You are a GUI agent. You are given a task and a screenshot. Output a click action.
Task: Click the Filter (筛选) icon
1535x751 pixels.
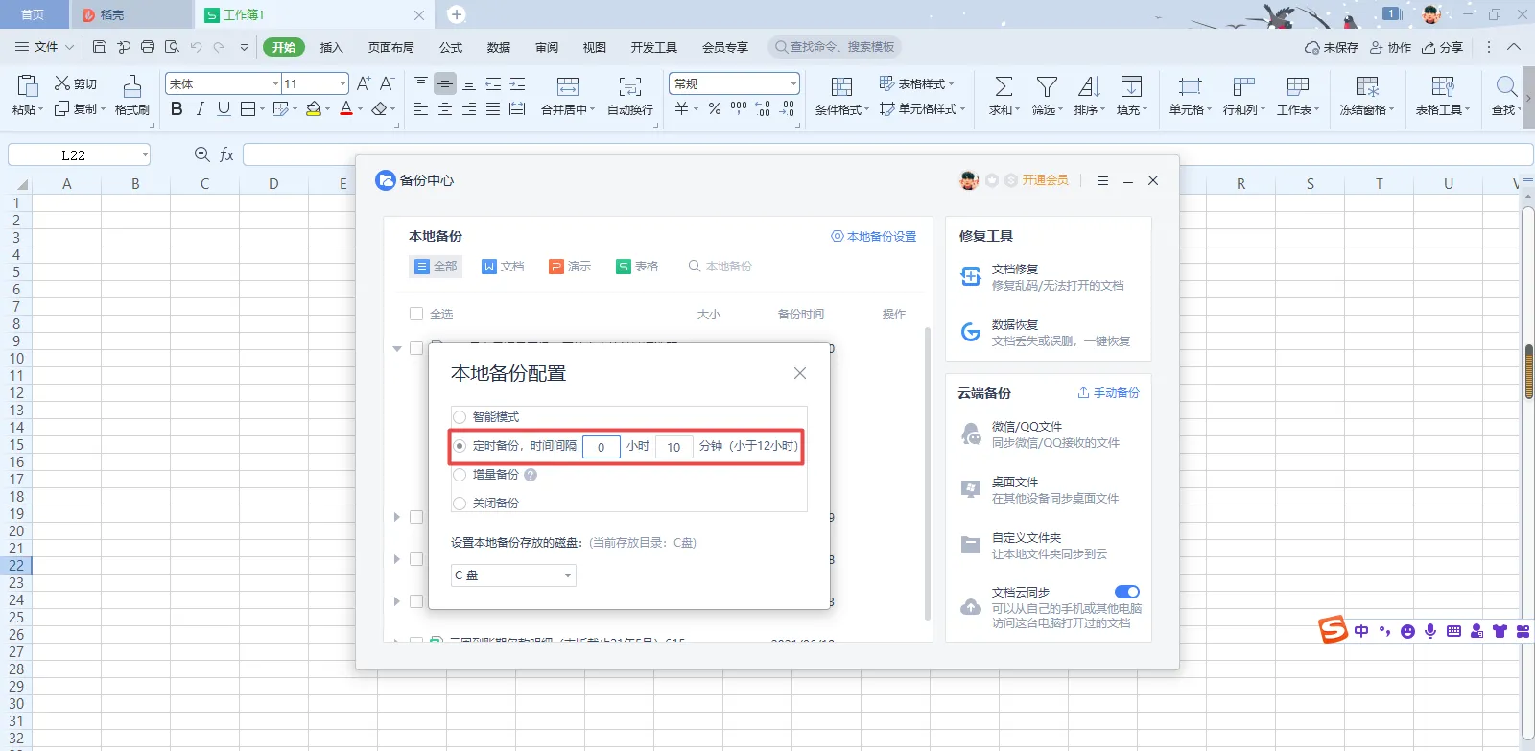[x=1047, y=86]
